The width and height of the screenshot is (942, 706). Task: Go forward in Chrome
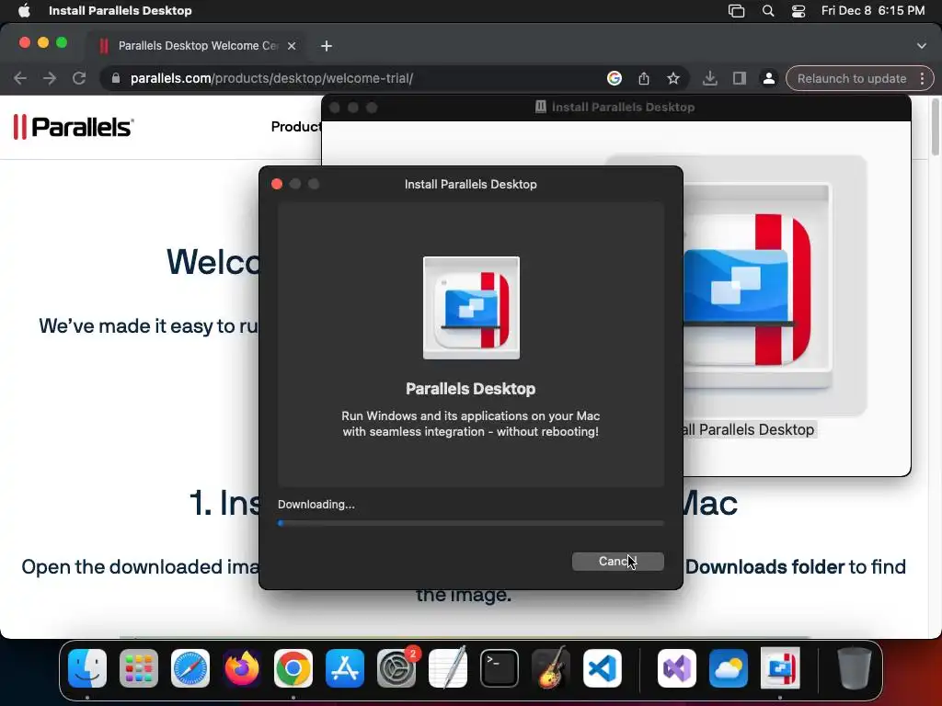[50, 78]
